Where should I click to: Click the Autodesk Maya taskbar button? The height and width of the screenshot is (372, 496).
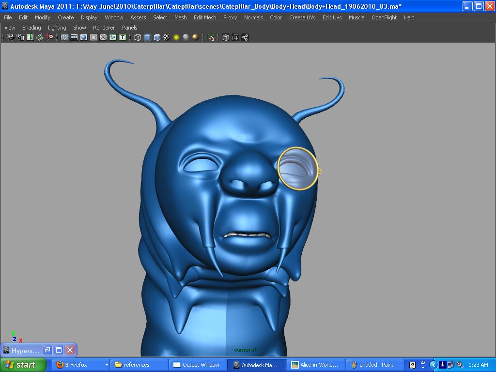click(257, 365)
